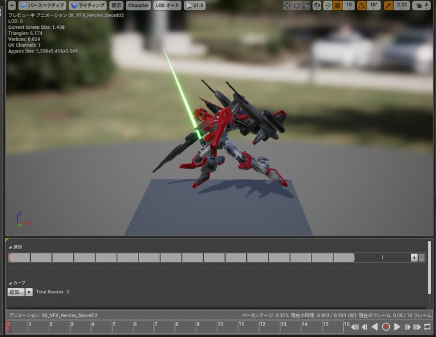Open the 表示 show menu

point(116,5)
